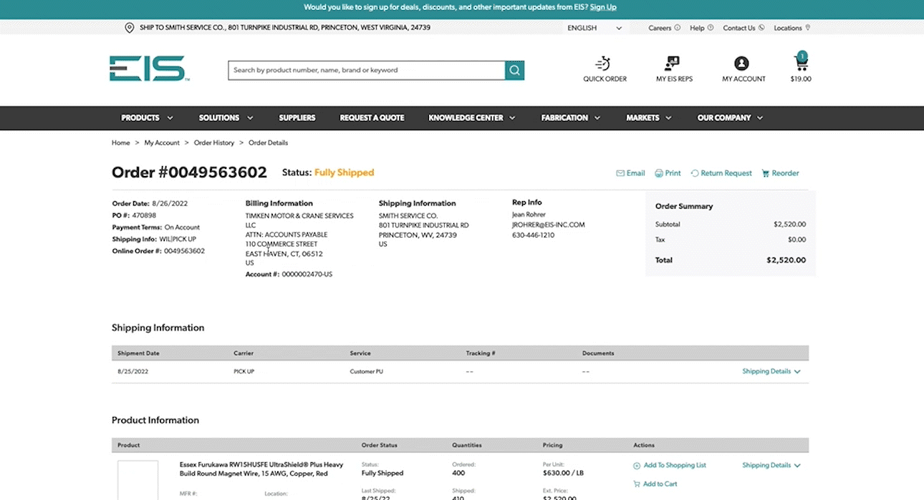Image resolution: width=924 pixels, height=500 pixels.
Task: Open the Locations link
Action: (x=791, y=28)
